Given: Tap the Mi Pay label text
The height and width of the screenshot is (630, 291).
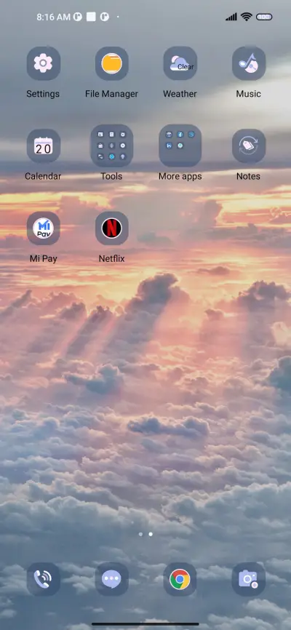Looking at the screenshot, I should pos(44,259).
